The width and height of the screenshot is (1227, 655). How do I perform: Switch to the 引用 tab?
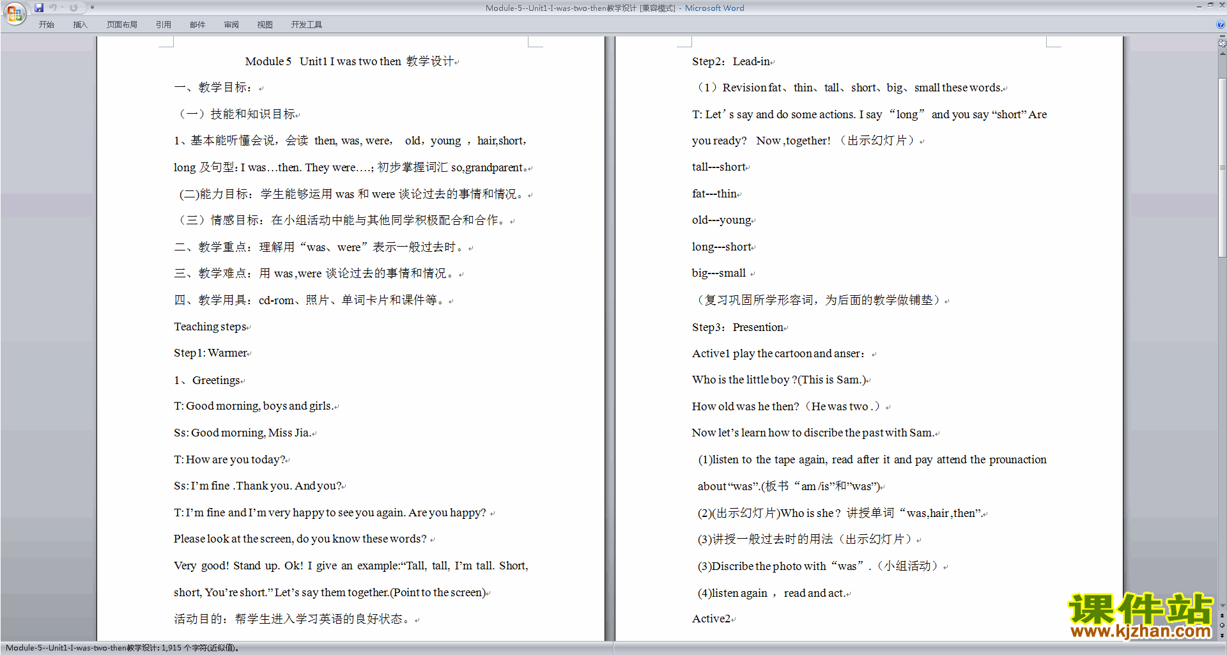pyautogui.click(x=163, y=24)
